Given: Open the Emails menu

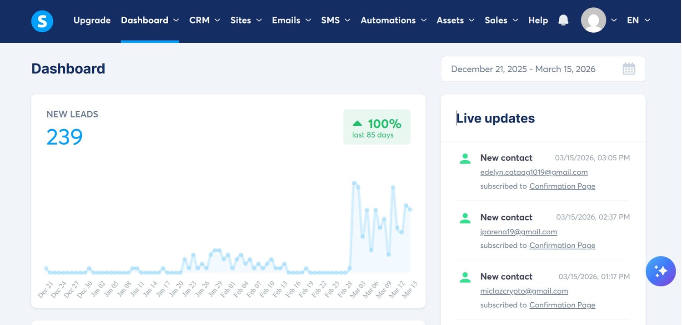Looking at the screenshot, I should click(x=291, y=20).
